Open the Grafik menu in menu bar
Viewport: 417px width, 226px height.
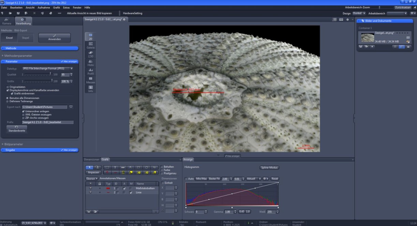pos(56,7)
